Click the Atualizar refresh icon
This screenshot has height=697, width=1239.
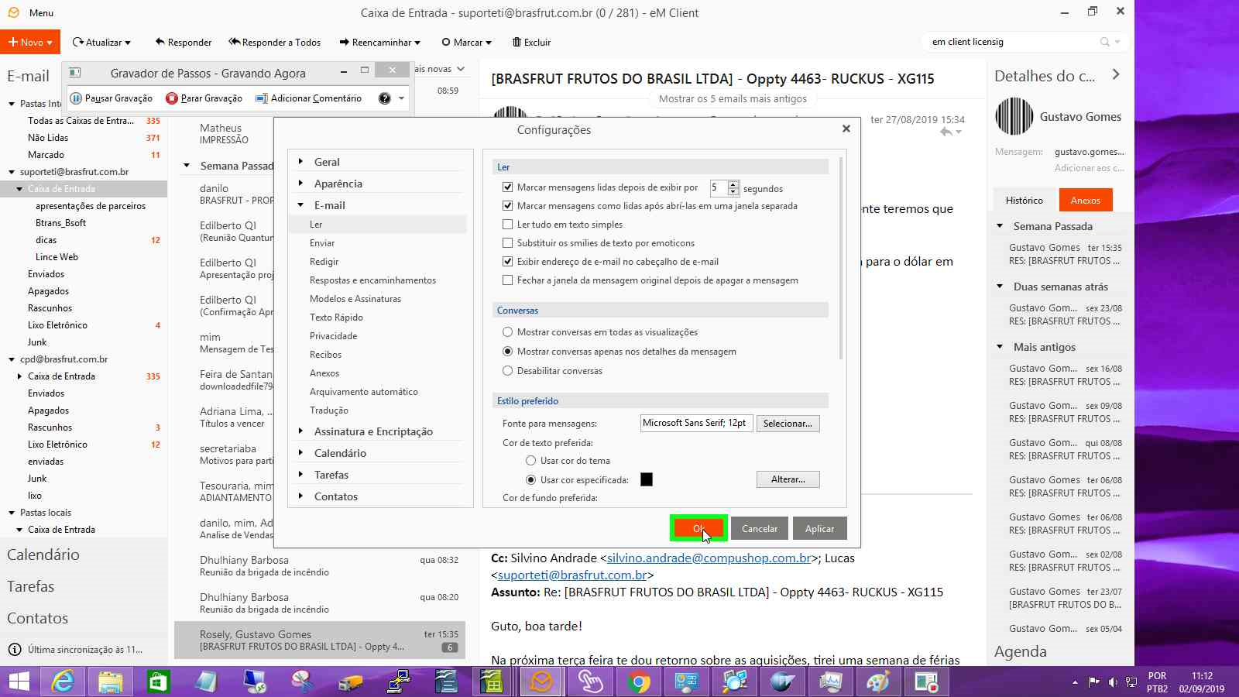click(77, 42)
